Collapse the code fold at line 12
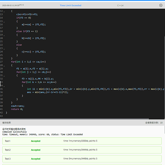The height and width of the screenshot is (165, 165). click(x=4, y=12)
